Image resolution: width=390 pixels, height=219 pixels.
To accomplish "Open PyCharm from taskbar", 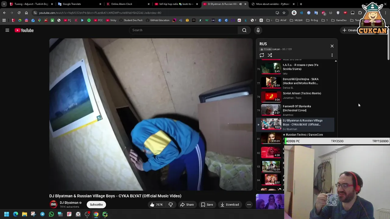I will pos(105,214).
